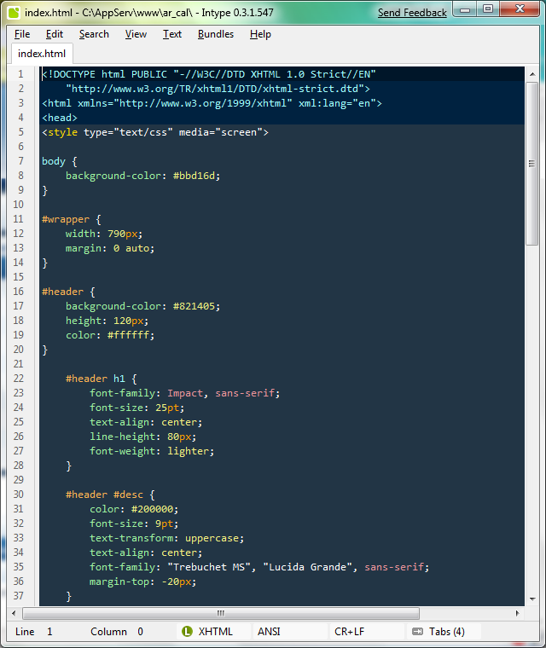546x648 pixels.
Task: Click the "Impact" font name
Action: pos(185,393)
